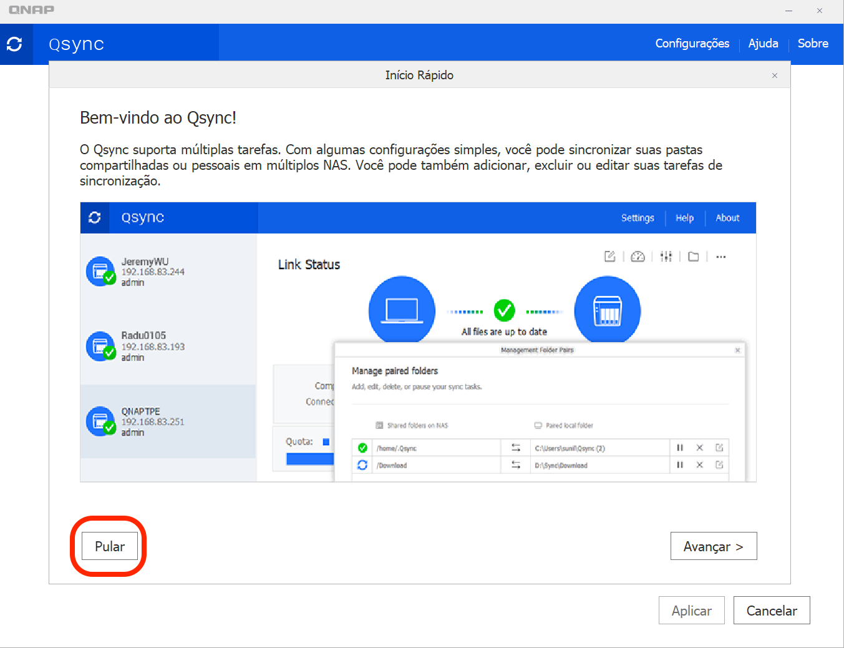Image resolution: width=844 pixels, height=648 pixels.
Task: Open the Ajuda menu
Action: click(763, 44)
